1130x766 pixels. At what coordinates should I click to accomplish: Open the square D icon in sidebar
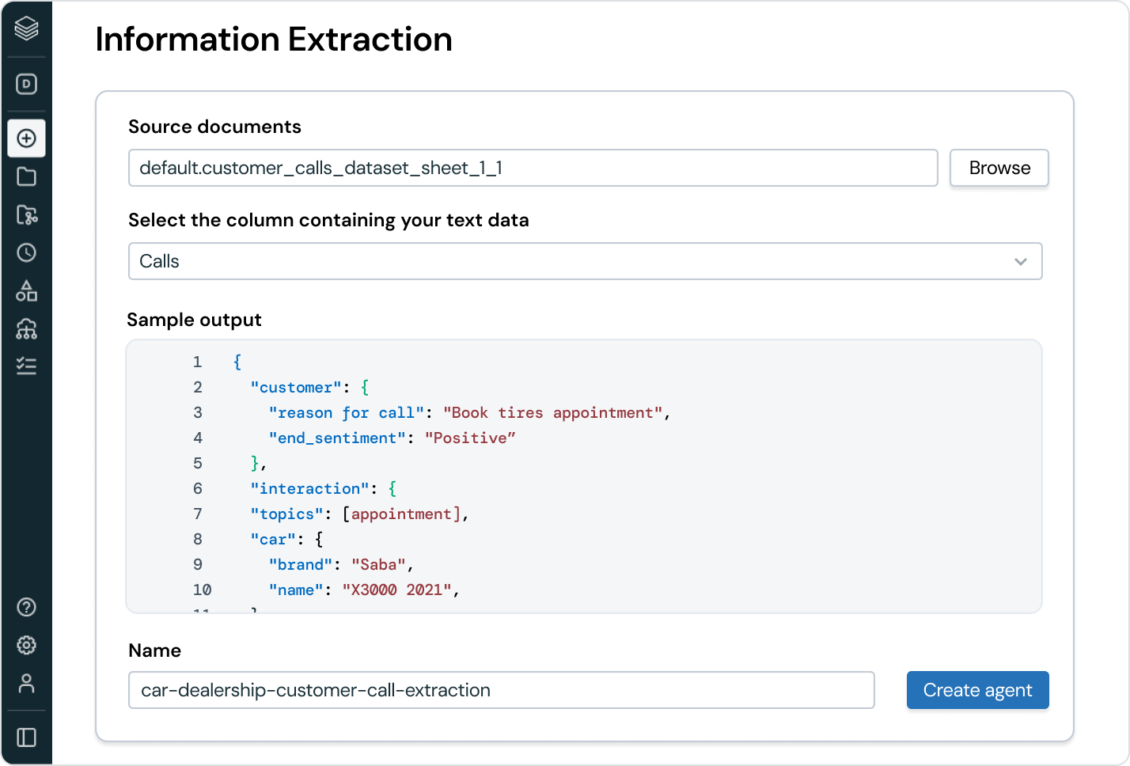(26, 84)
